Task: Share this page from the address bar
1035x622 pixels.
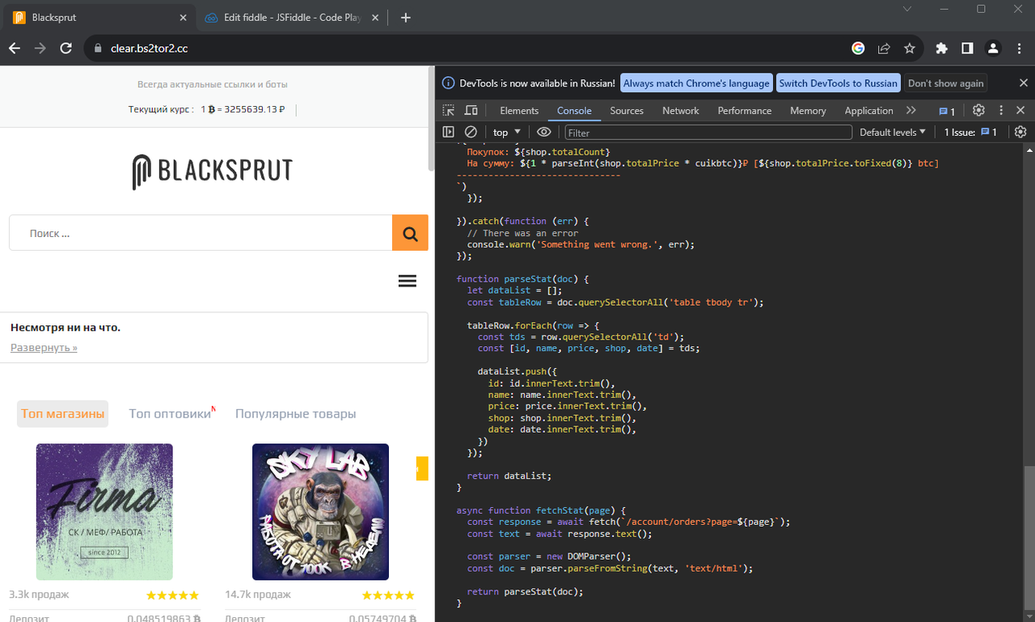Action: pos(885,49)
